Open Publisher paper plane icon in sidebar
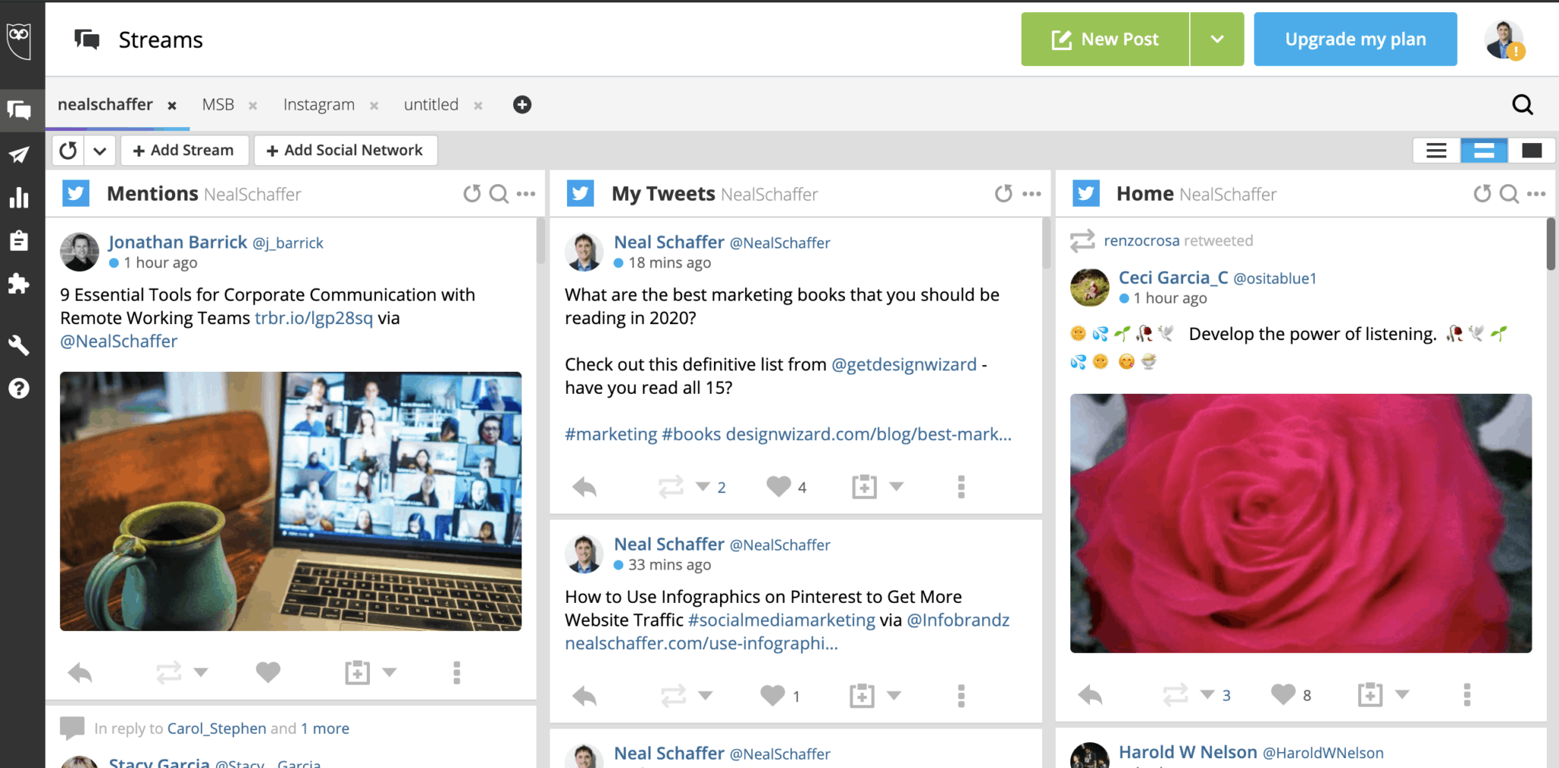Viewport: 1559px width, 768px height. click(19, 155)
